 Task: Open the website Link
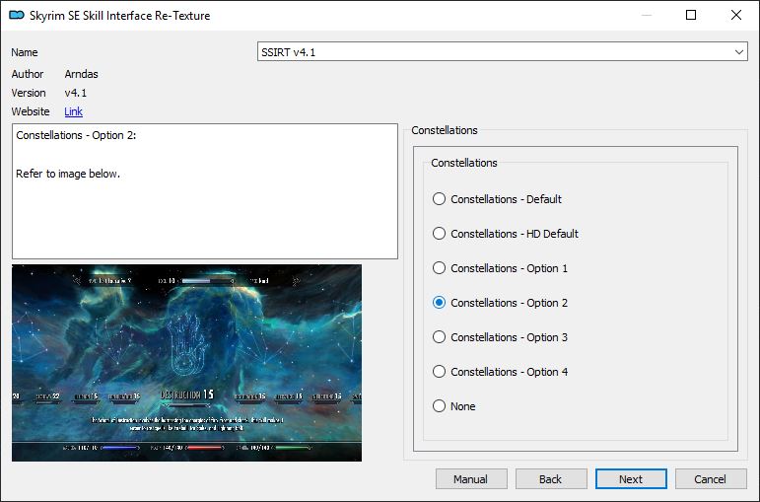tap(73, 111)
